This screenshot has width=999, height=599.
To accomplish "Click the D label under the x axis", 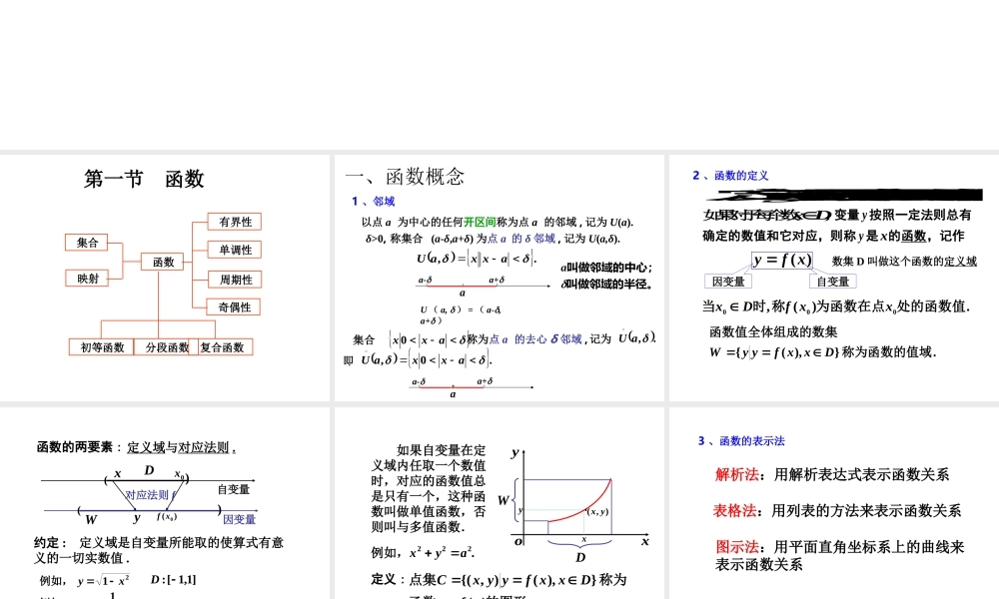I will click(x=580, y=557).
